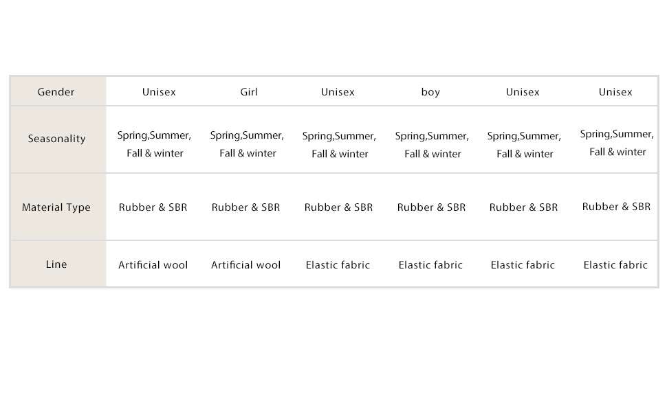Image resolution: width=667 pixels, height=412 pixels.
Task: Select the Girl gender cell
Action: point(249,92)
